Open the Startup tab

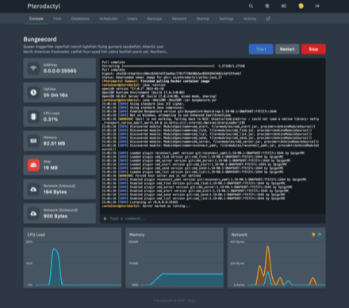[x=203, y=19]
